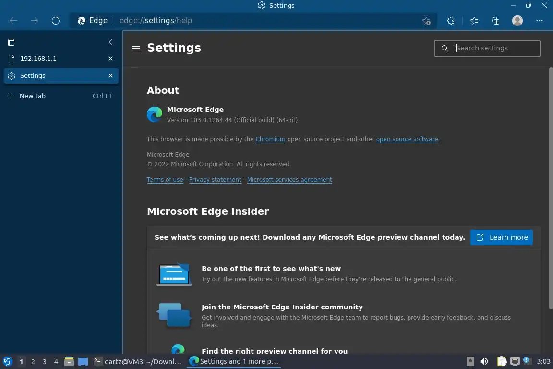Switch to the 192.168.1.1 tab
553x369 pixels.
(53, 58)
